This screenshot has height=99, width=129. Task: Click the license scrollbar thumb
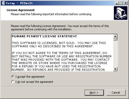115,39
